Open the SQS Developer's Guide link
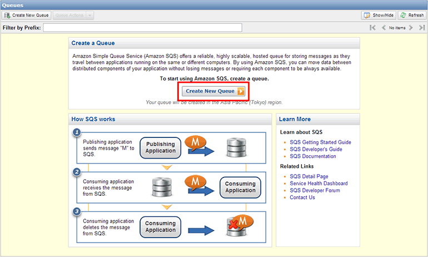Screen dimensions: 428x257 pyautogui.click(x=316, y=150)
